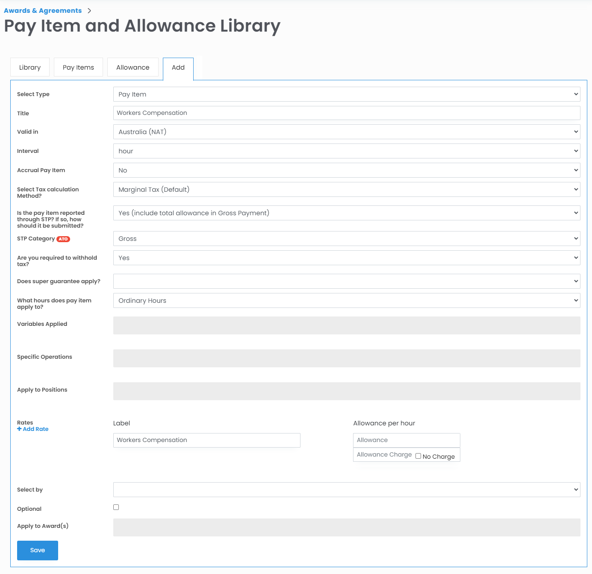592x574 pixels.
Task: Expand the Accrual Pay Item dropdown
Action: tap(346, 170)
